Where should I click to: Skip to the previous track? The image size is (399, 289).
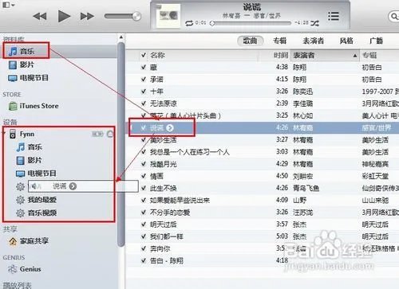coord(40,17)
